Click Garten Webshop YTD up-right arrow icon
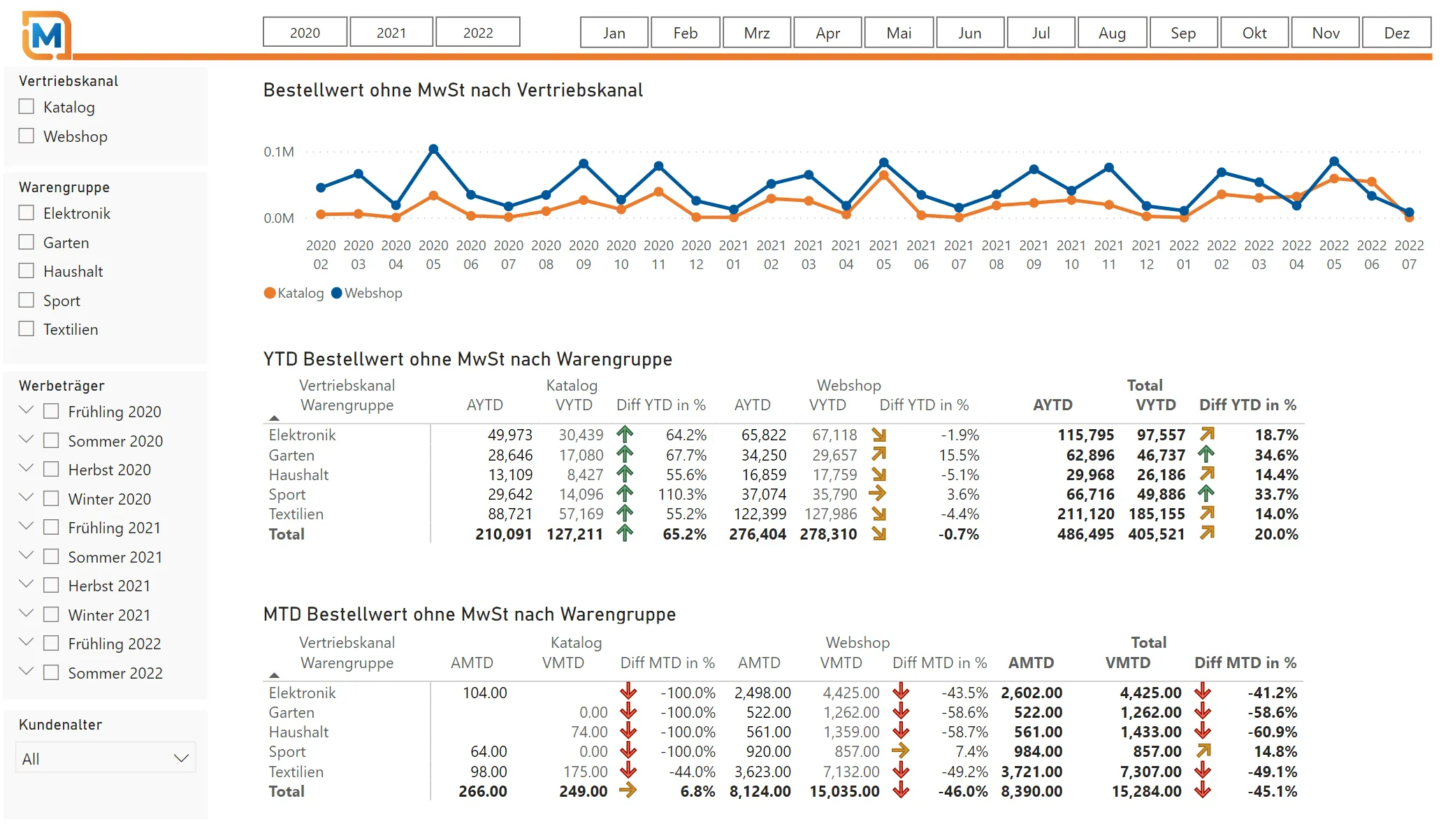Viewport: 1448px width, 831px height. pyautogui.click(x=878, y=454)
